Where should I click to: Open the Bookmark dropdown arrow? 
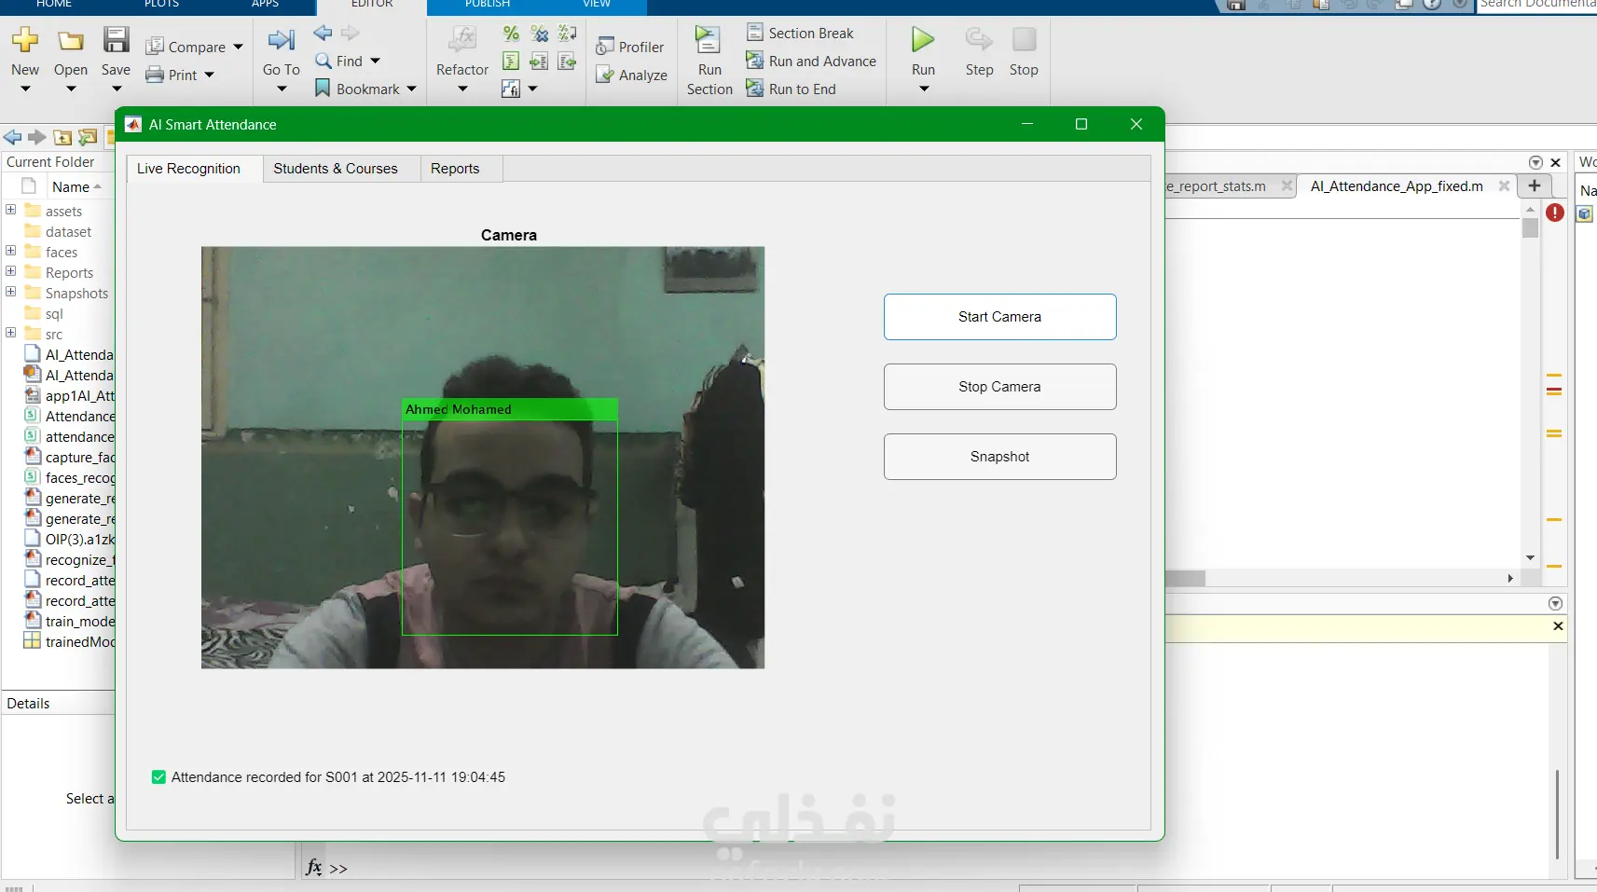click(411, 89)
